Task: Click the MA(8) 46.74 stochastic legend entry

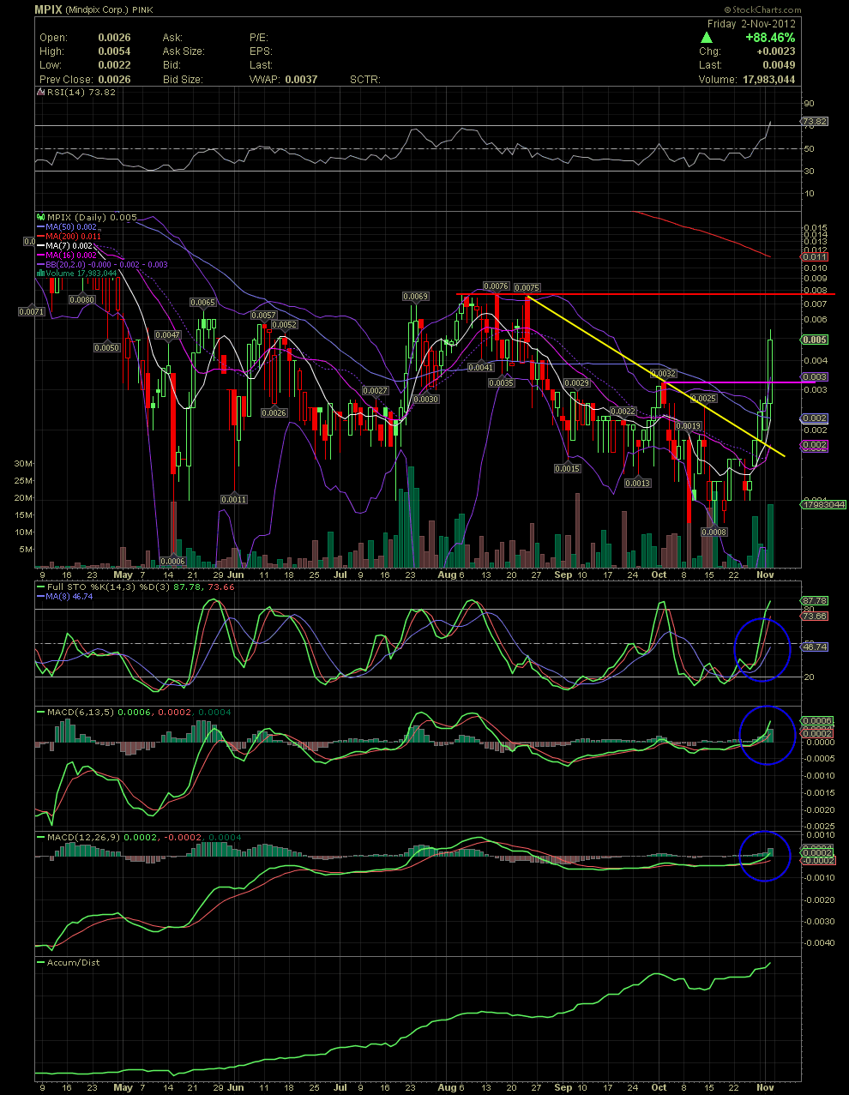Action: [x=66, y=596]
